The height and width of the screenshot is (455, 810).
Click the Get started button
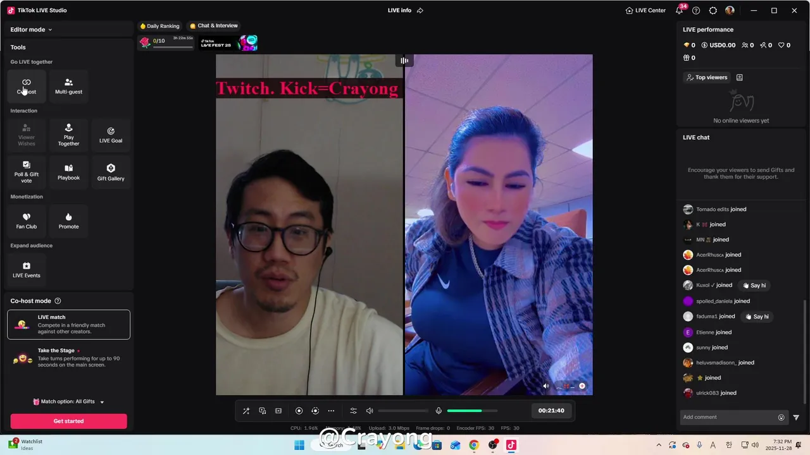click(x=68, y=421)
